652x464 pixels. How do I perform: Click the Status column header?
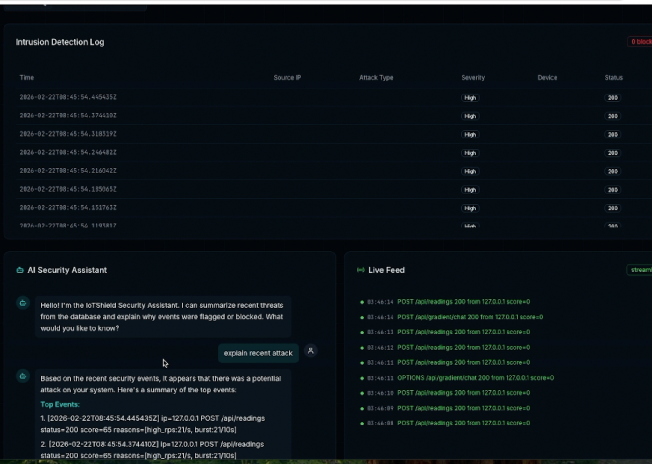tap(613, 77)
